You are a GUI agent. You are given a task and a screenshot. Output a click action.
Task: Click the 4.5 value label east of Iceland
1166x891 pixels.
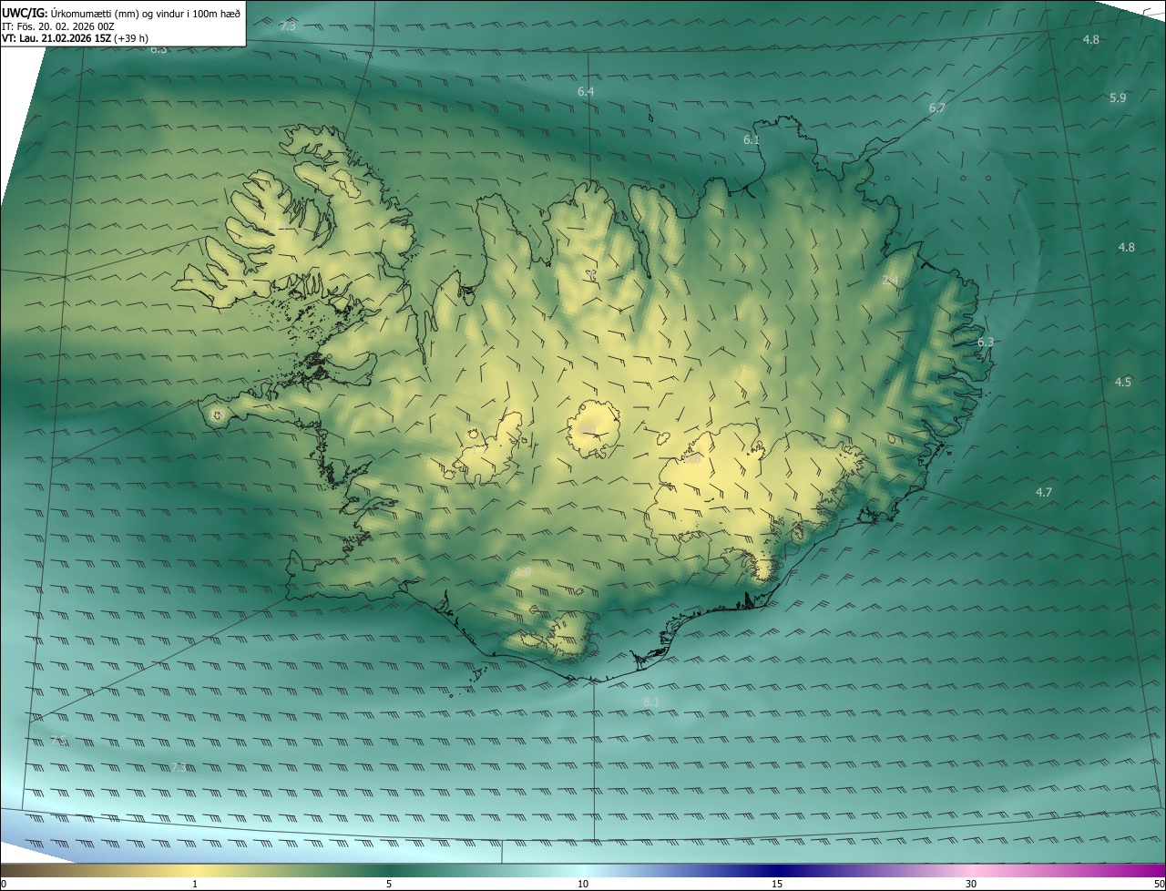click(x=1123, y=383)
